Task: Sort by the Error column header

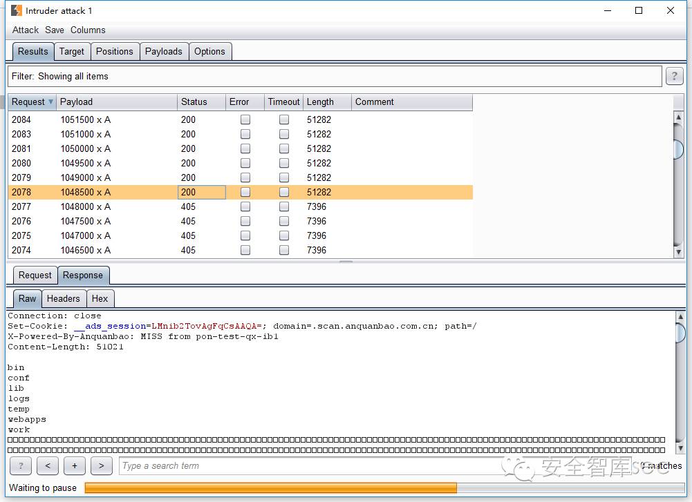Action: [x=245, y=102]
